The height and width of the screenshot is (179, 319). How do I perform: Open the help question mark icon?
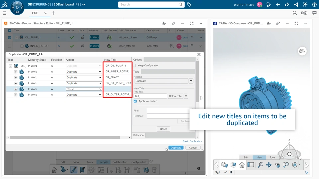click(x=314, y=4)
